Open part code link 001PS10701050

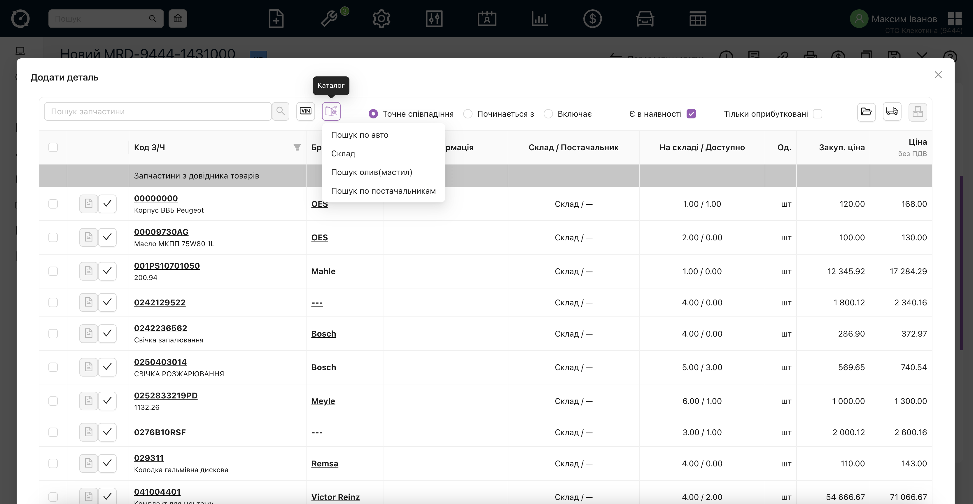click(167, 266)
